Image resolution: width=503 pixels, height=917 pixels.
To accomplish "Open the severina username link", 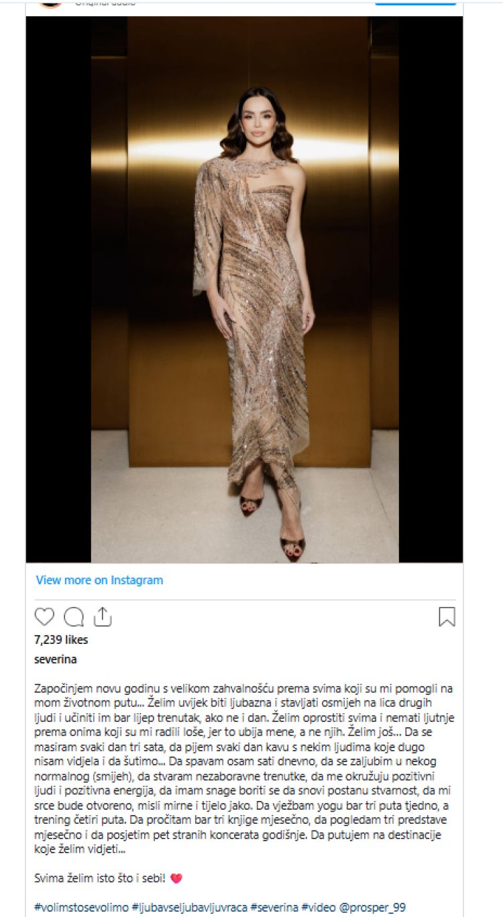I will point(55,659).
